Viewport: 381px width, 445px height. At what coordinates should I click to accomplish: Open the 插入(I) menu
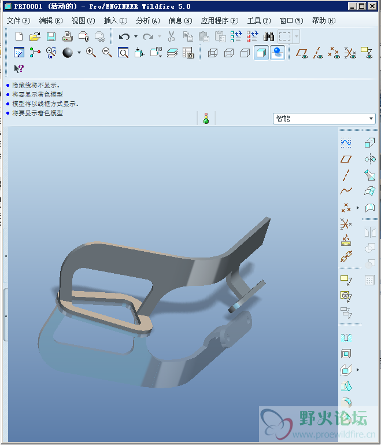(x=116, y=21)
